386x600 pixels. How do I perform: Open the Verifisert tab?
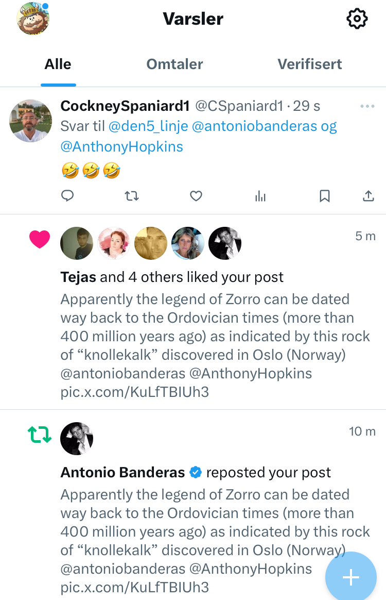(x=310, y=64)
